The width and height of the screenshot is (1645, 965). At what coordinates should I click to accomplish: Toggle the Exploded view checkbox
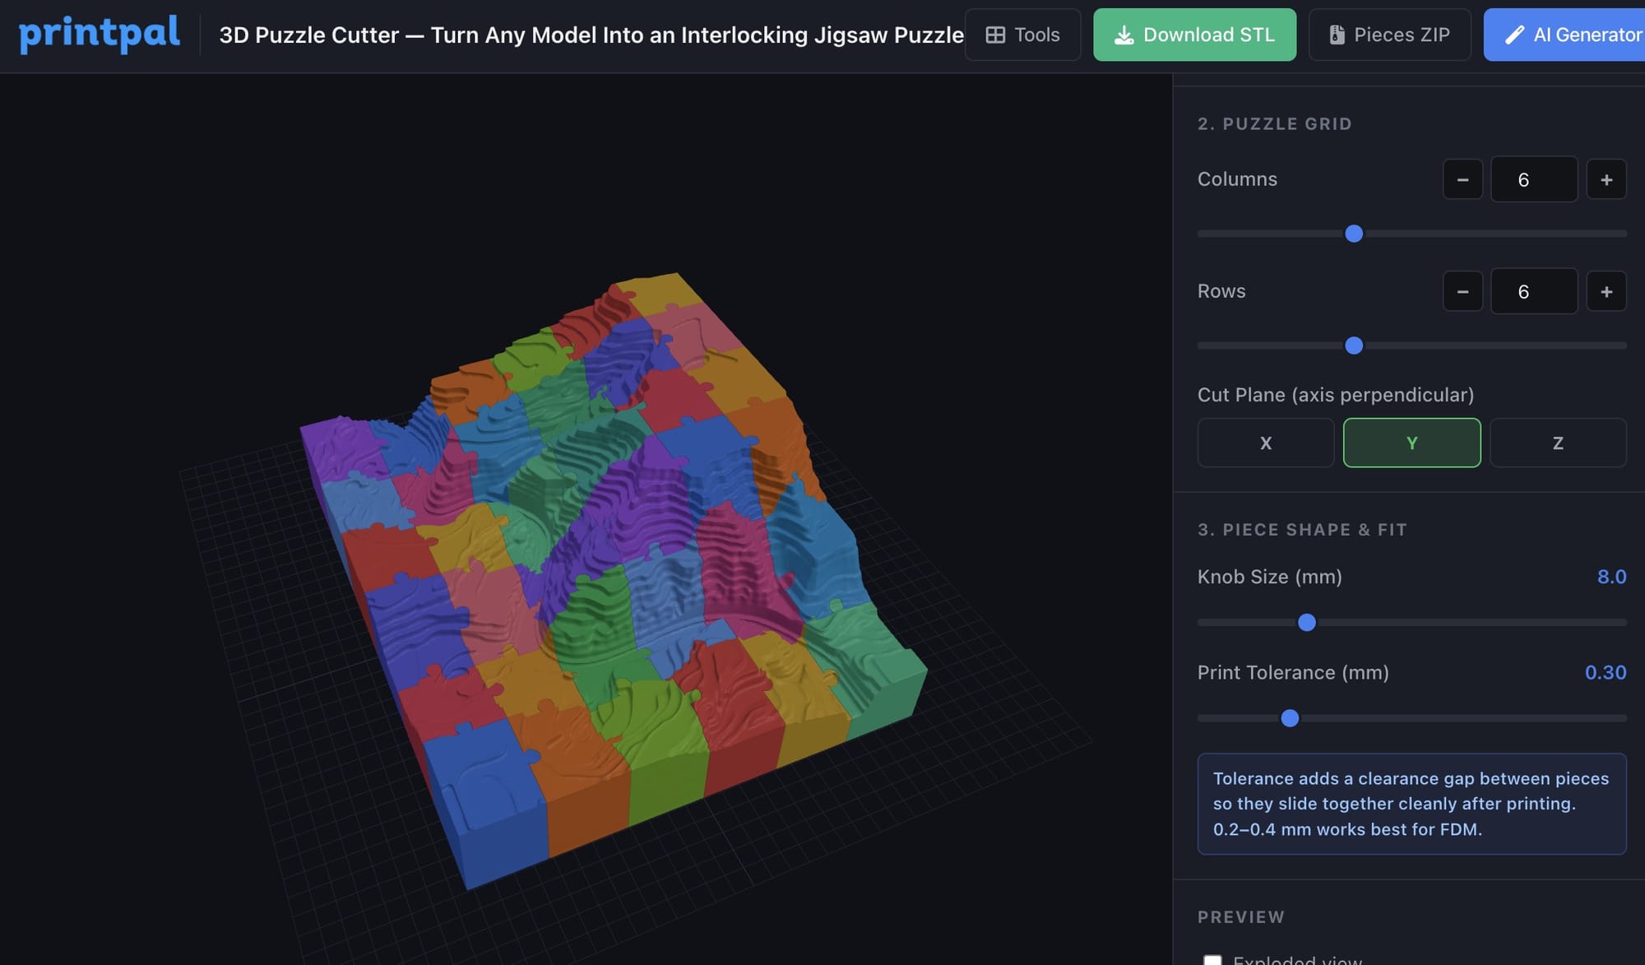1212,959
